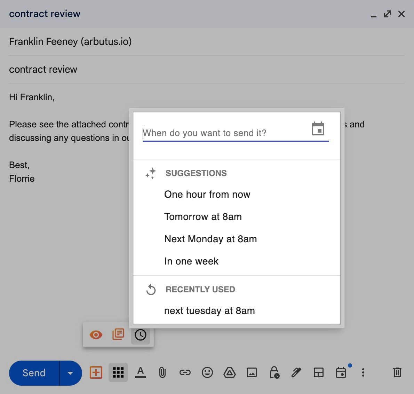The width and height of the screenshot is (414, 394).
Task: Open the orange templates icon
Action: click(x=118, y=334)
